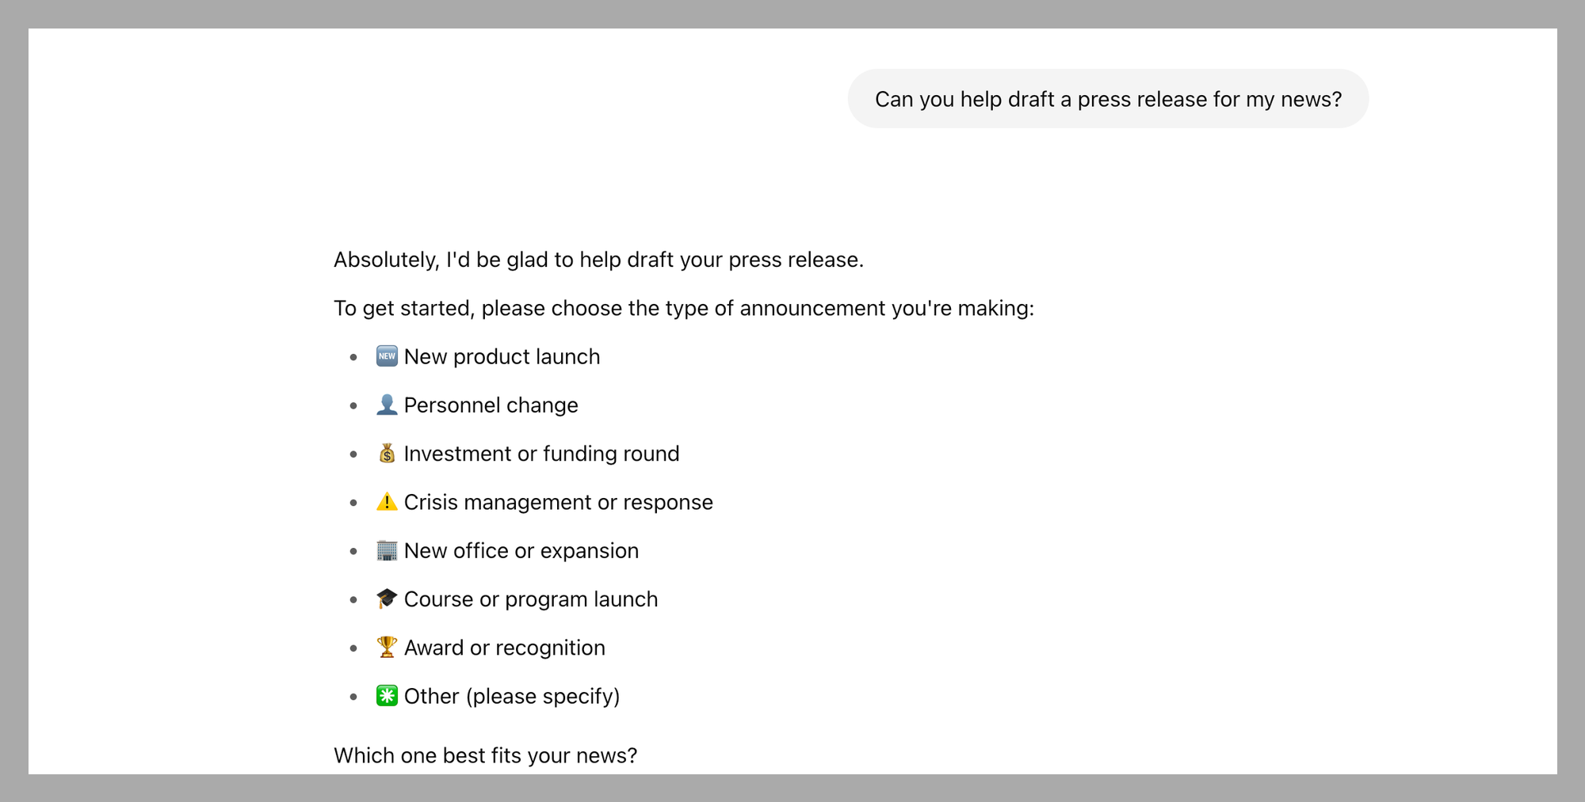This screenshot has width=1585, height=802.
Task: Click 'Which one best fits your news?' text
Action: coord(485,755)
